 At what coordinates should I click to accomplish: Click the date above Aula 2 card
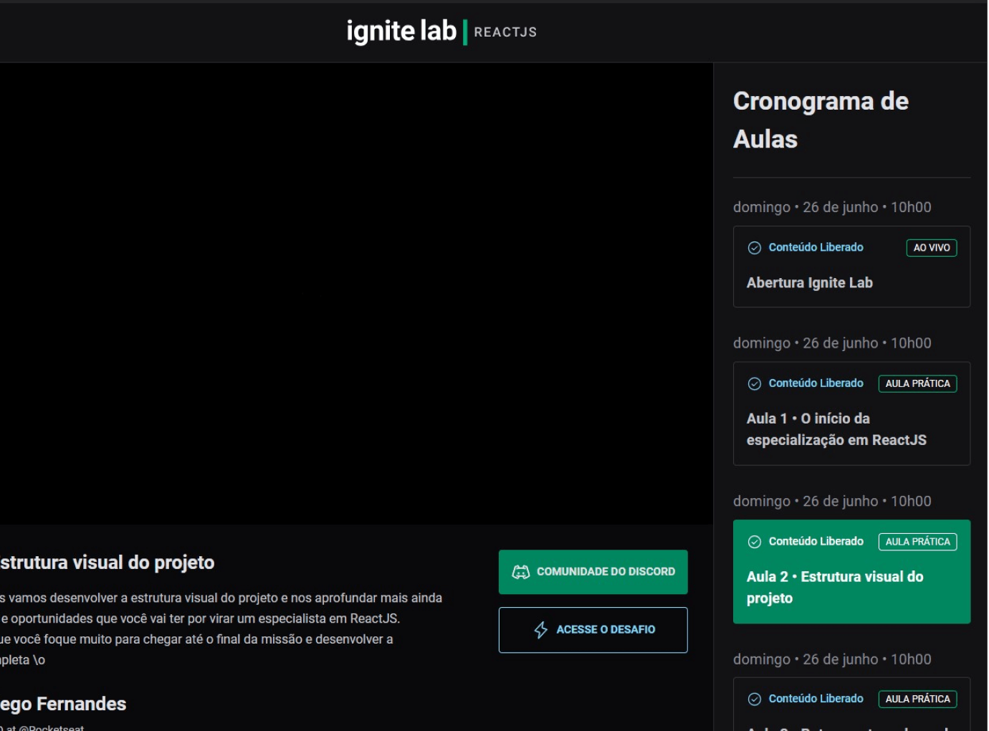pos(832,501)
